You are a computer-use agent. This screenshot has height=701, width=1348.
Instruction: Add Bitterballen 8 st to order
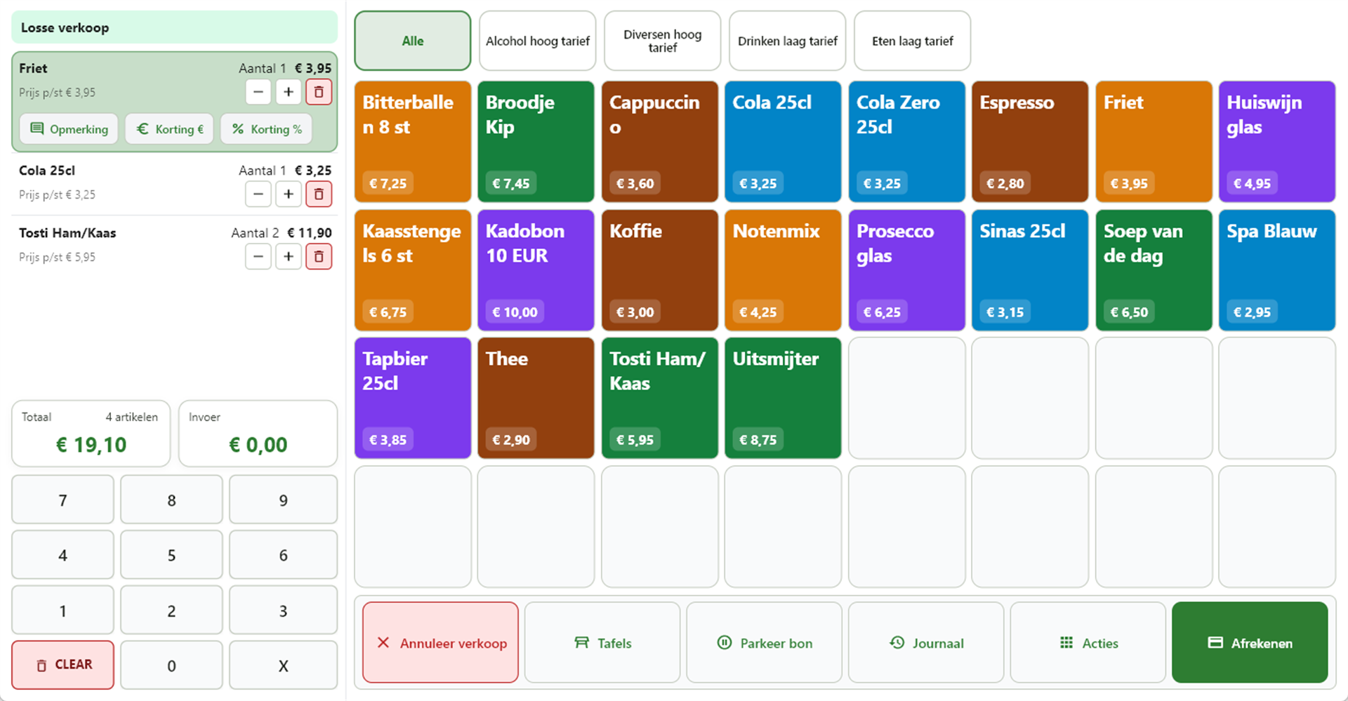(413, 142)
